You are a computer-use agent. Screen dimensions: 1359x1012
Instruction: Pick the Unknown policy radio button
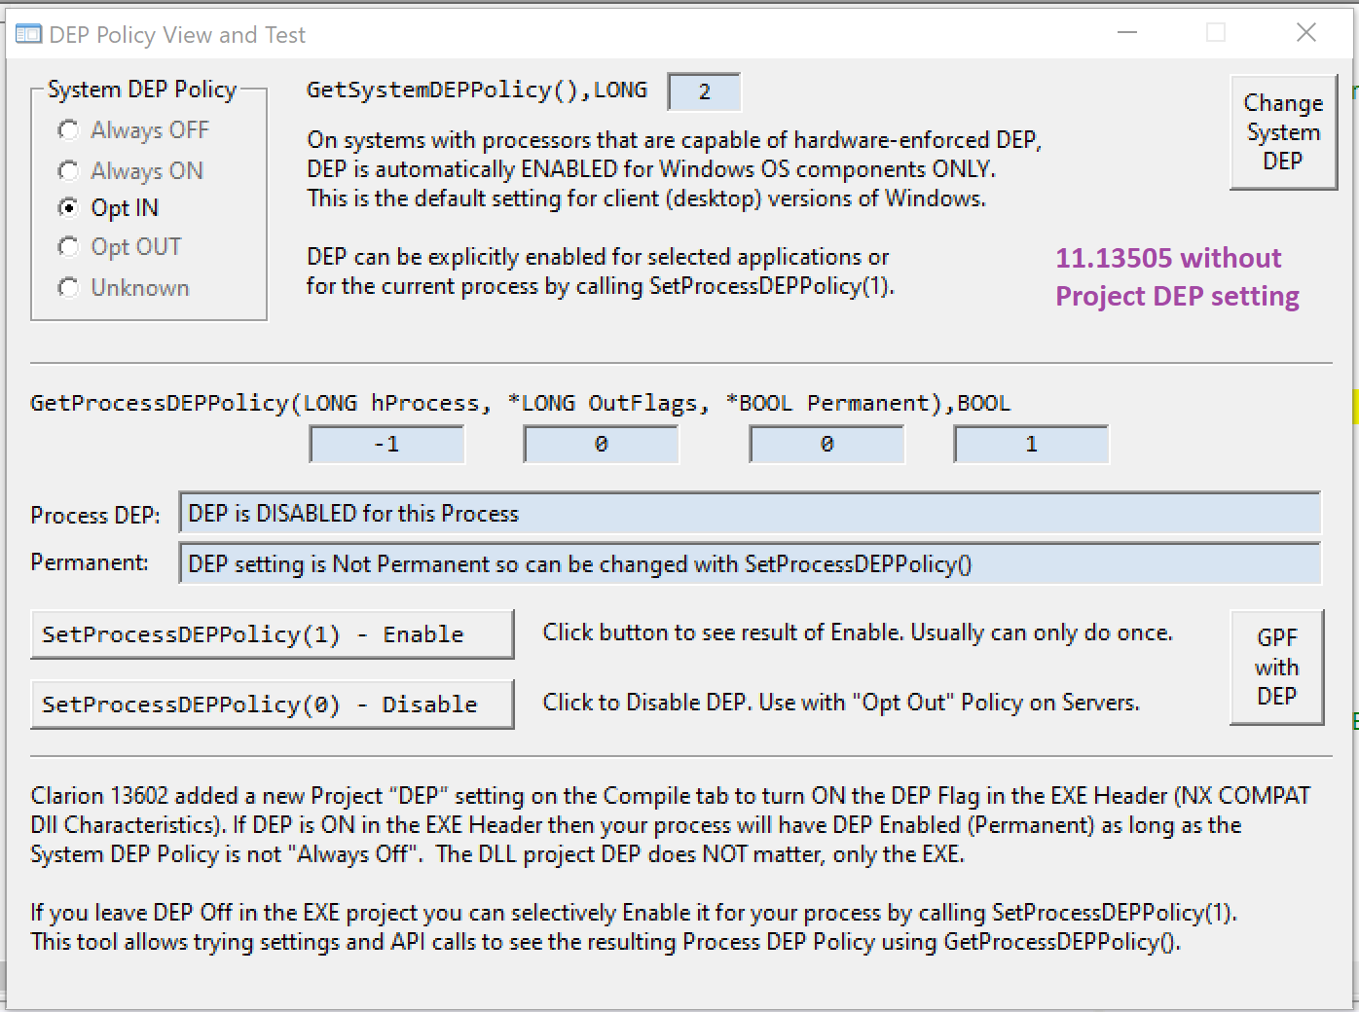tap(68, 288)
